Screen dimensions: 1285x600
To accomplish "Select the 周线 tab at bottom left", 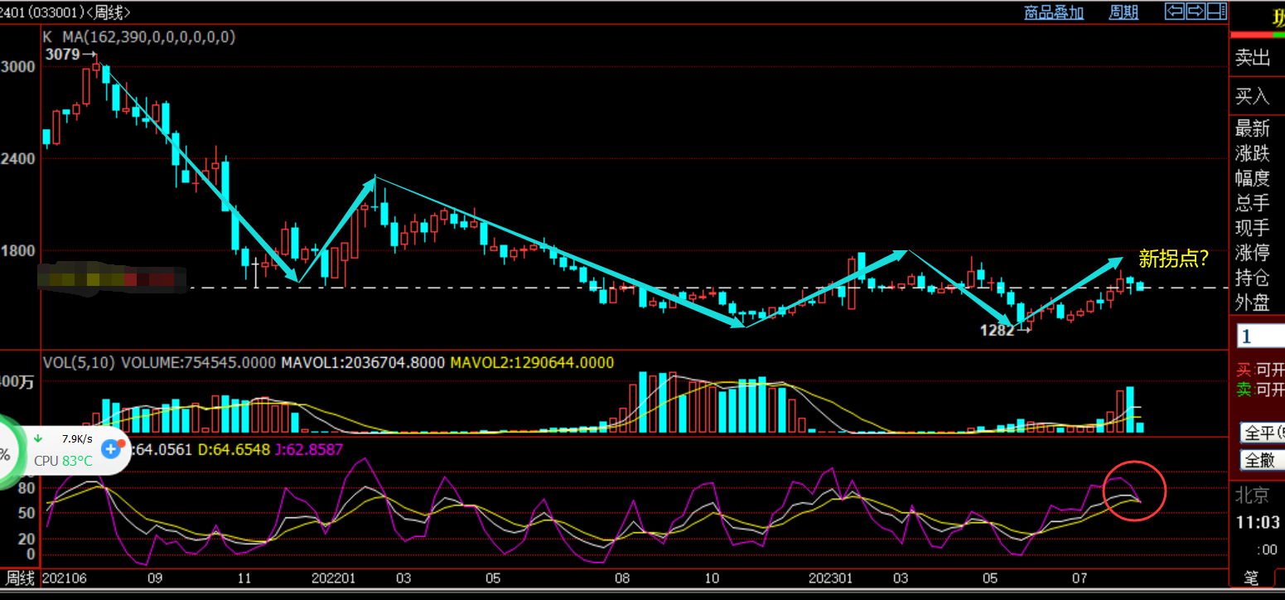I will (x=21, y=578).
